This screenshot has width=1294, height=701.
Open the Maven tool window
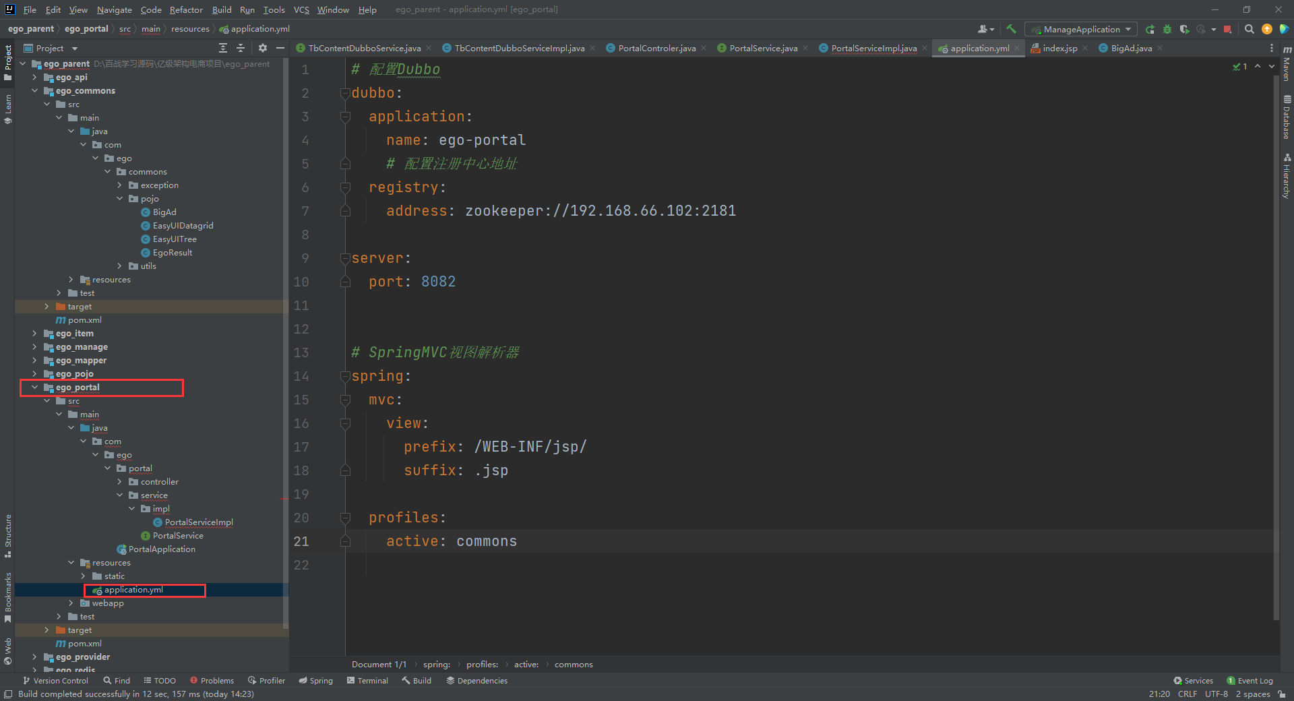pyautogui.click(x=1287, y=63)
